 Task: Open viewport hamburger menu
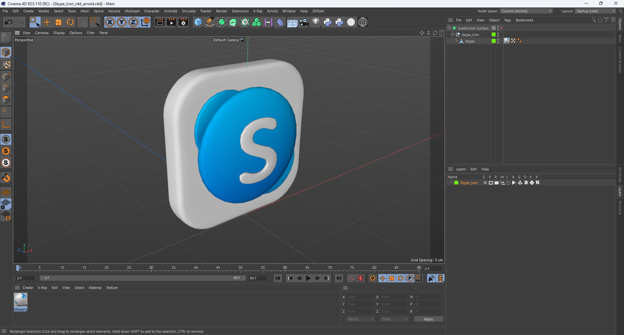17,33
